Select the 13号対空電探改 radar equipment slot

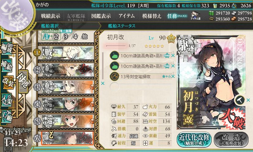pyautogui.click(x=140, y=76)
